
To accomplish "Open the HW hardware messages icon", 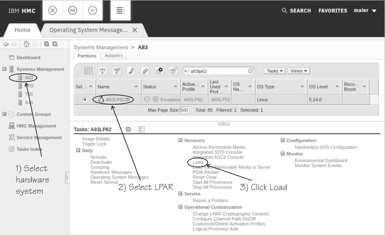I will click(x=72, y=11).
